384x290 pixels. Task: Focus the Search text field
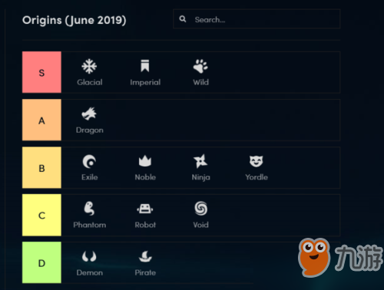click(x=257, y=19)
